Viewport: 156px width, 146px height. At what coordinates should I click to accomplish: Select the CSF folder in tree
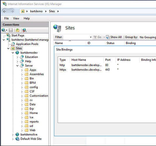pos(32,91)
